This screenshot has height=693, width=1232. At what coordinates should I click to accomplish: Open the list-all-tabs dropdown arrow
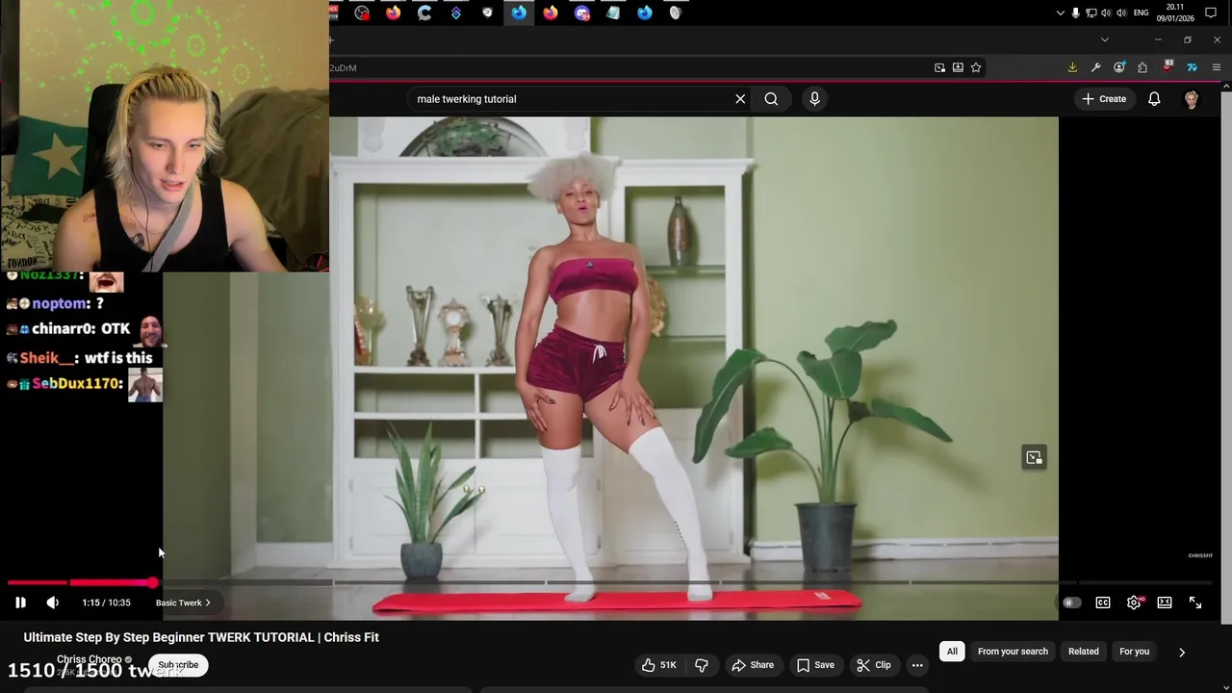click(1105, 39)
